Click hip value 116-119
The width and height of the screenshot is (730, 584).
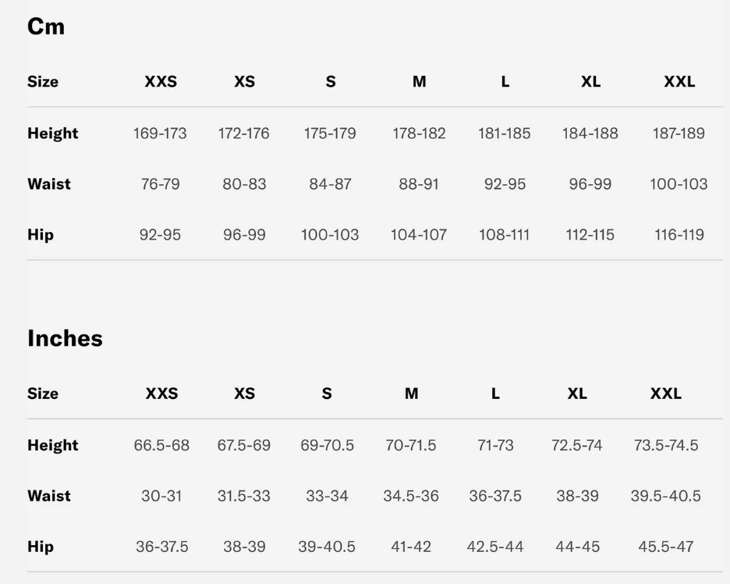point(679,235)
